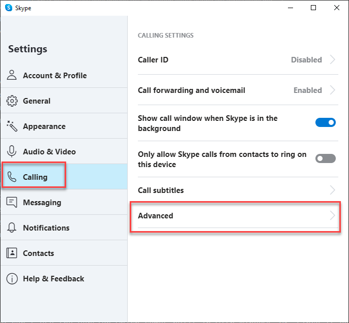Viewport: 349px width, 323px height.
Task: Click the Skype logo in title bar
Action: coord(9,8)
